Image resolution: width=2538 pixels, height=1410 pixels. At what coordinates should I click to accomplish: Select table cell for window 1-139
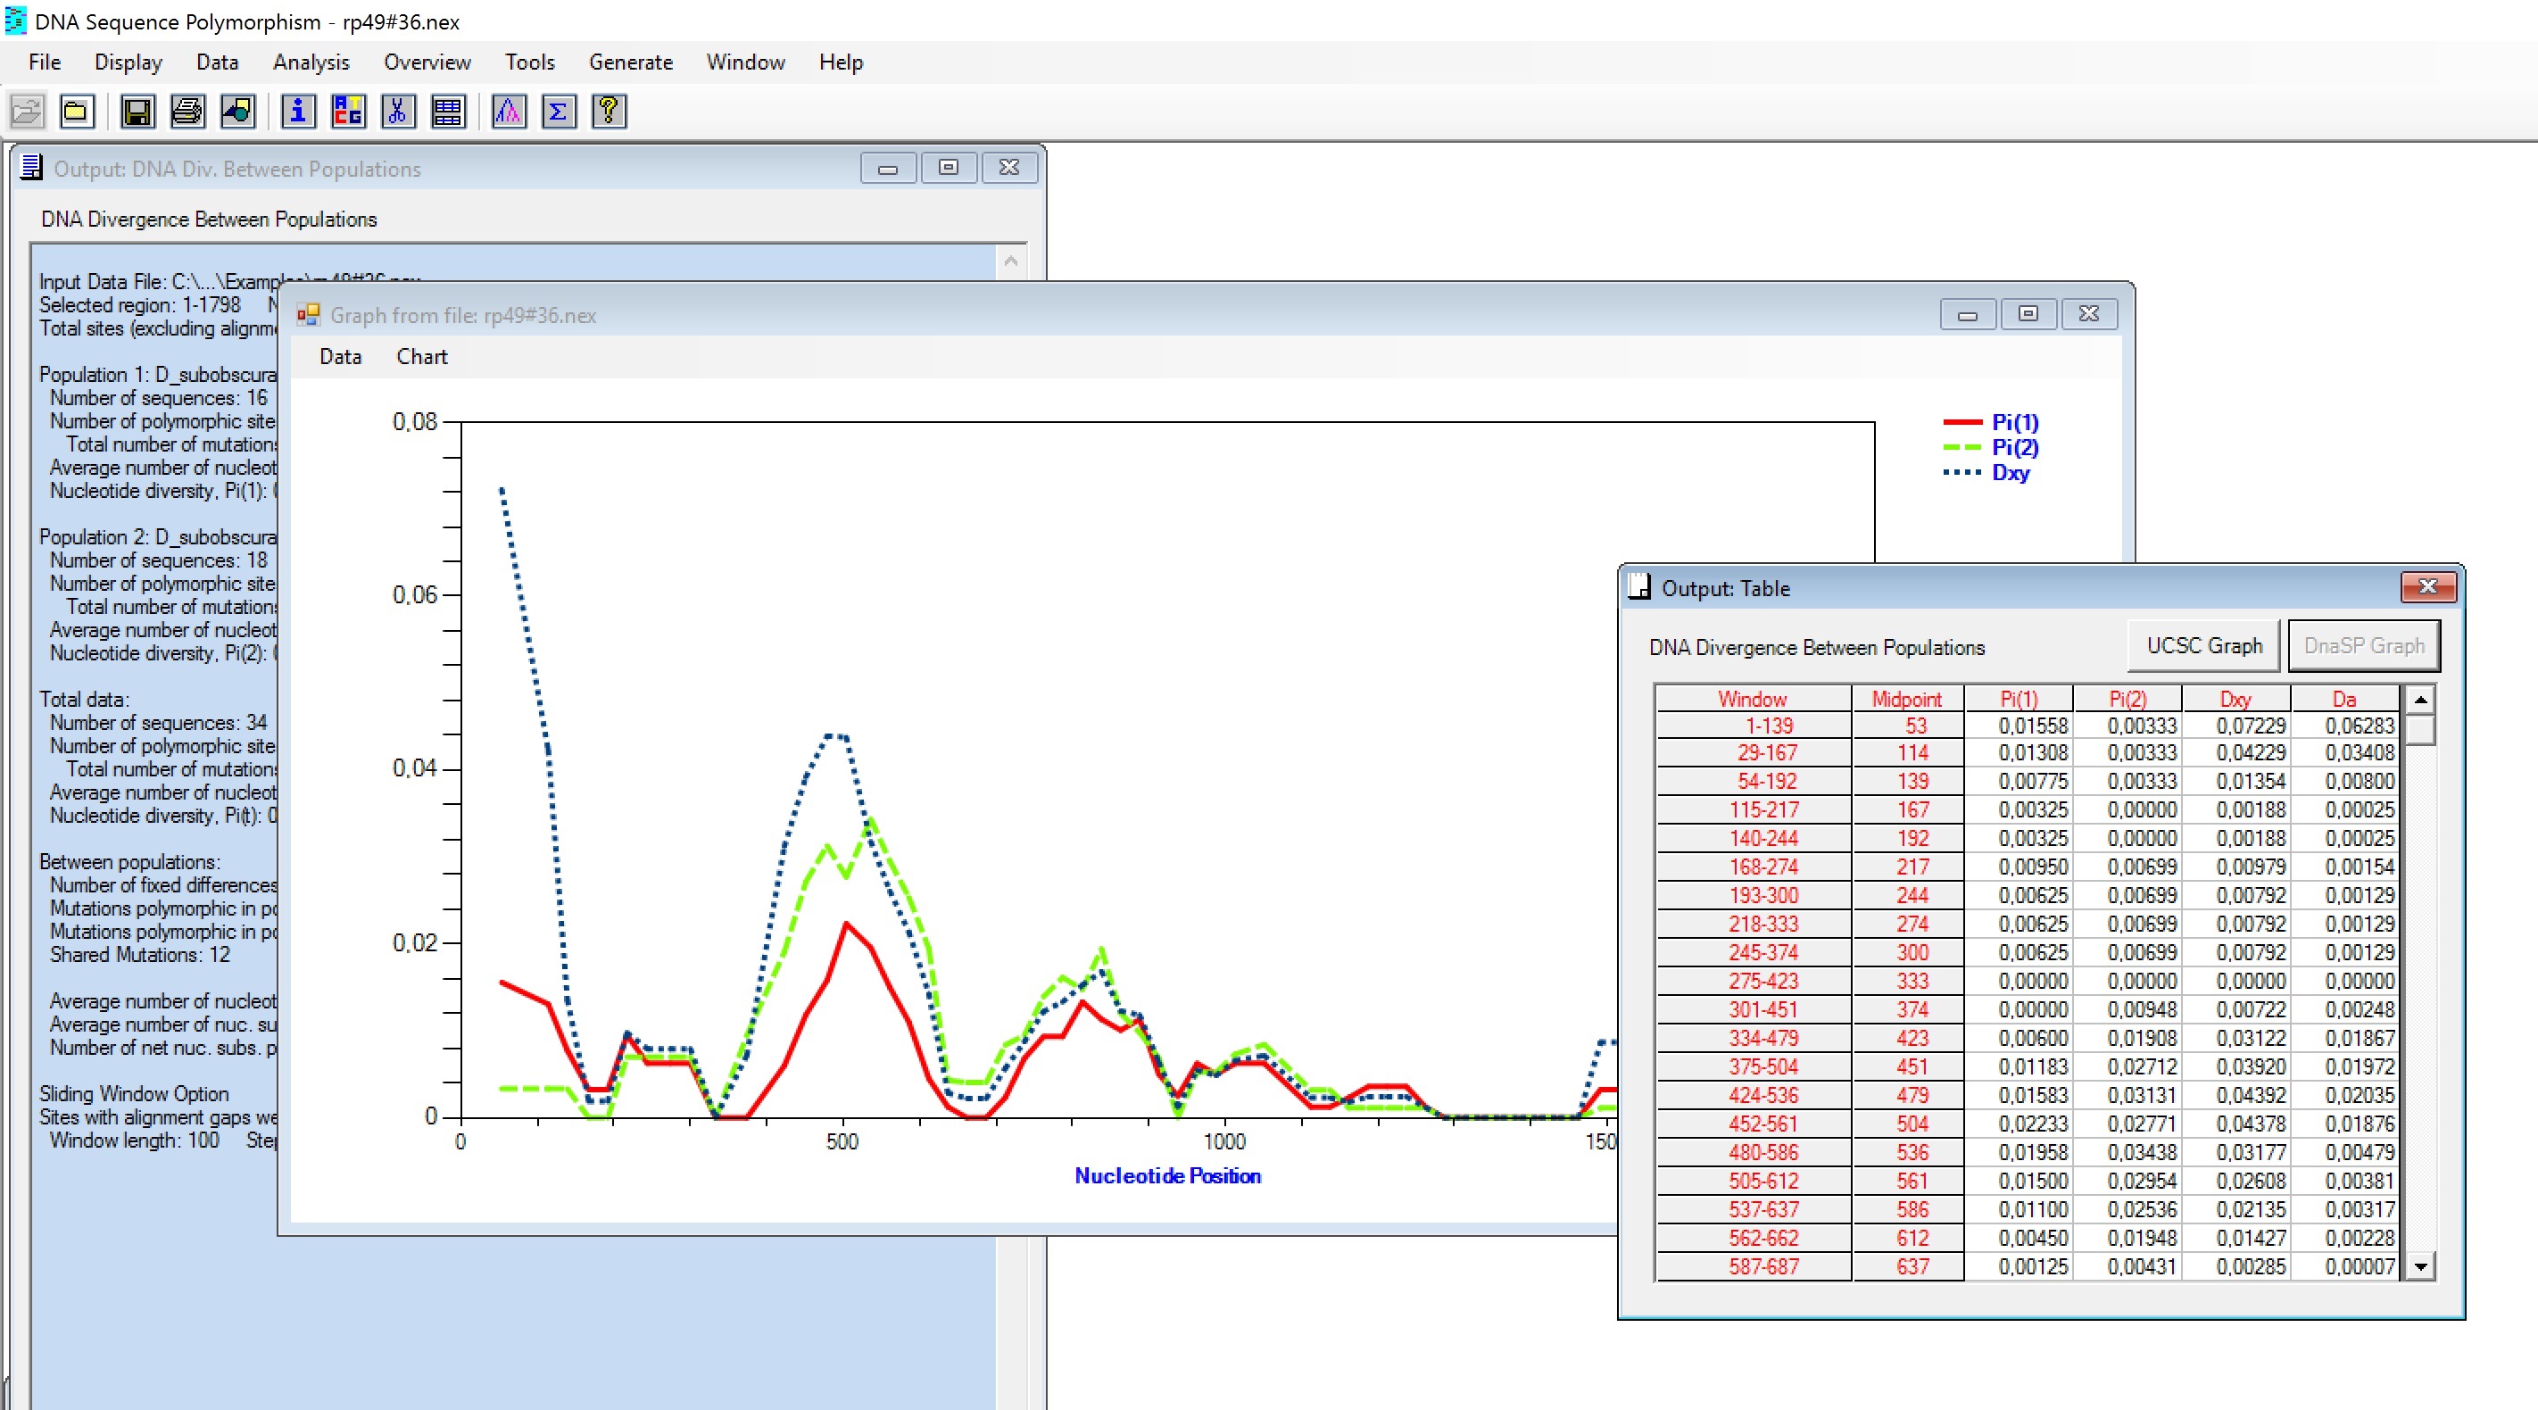point(1769,726)
